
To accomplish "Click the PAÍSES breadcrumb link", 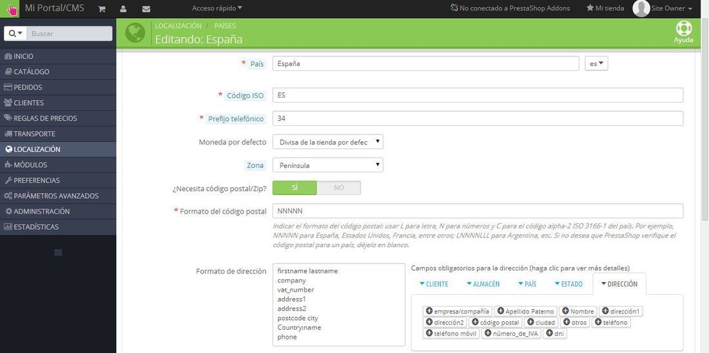I will coord(225,26).
